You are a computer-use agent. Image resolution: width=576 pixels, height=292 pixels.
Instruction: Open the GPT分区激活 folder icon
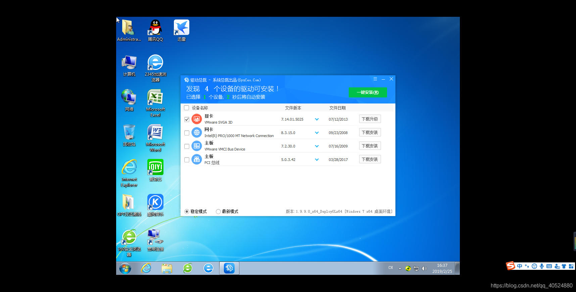click(129, 205)
